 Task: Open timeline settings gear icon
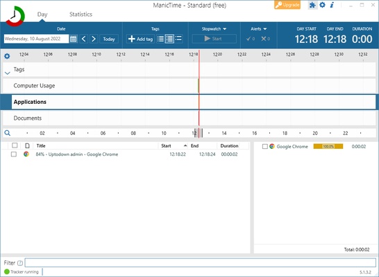[x=7, y=56]
